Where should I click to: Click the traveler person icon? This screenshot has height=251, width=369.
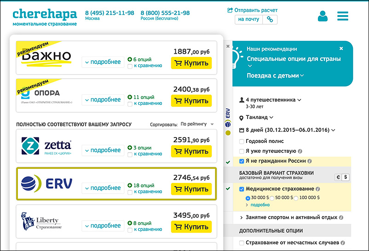pyautogui.click(x=242, y=100)
